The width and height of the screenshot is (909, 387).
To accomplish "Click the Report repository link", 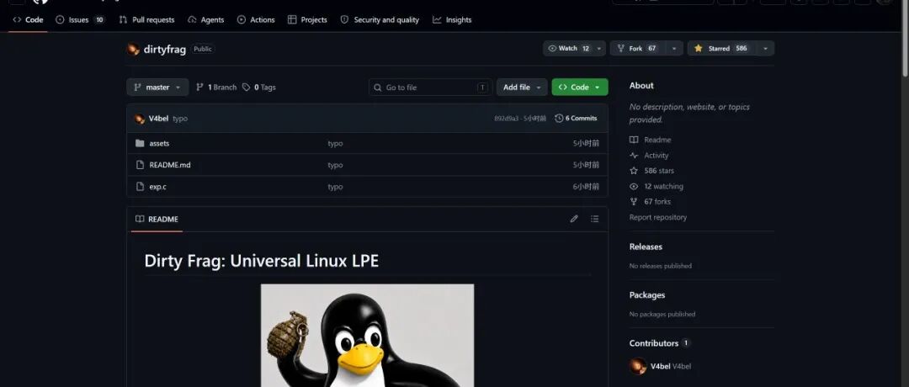I will [658, 217].
